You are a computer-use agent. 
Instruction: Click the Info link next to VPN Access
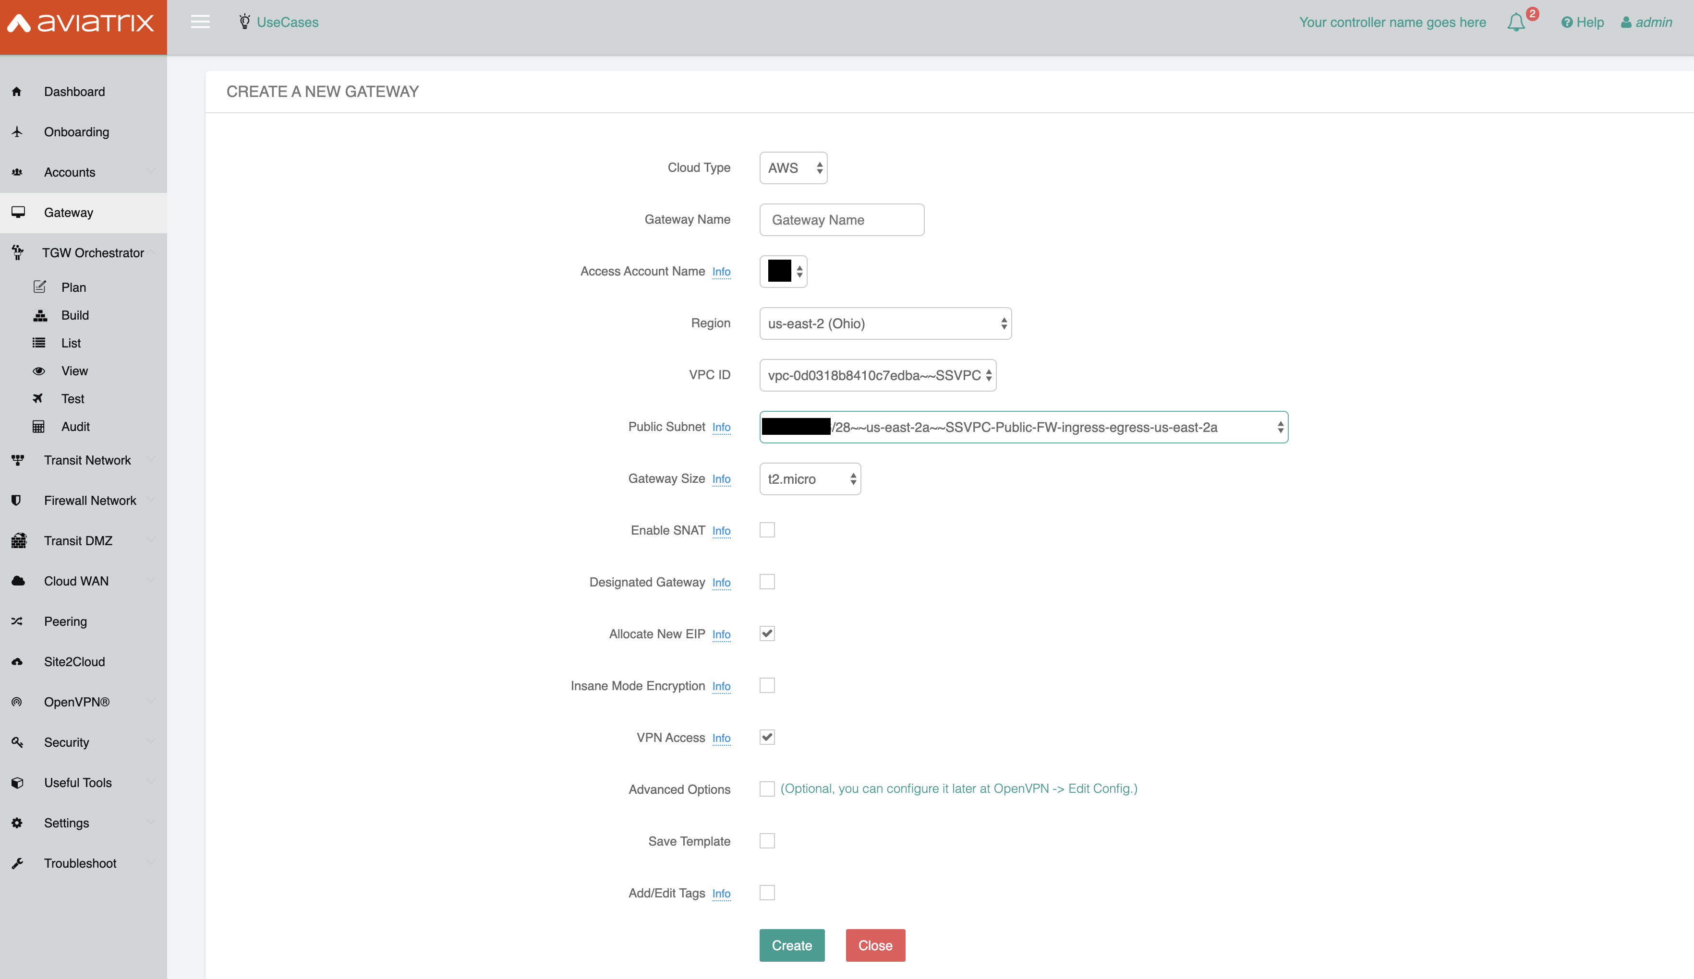click(721, 738)
